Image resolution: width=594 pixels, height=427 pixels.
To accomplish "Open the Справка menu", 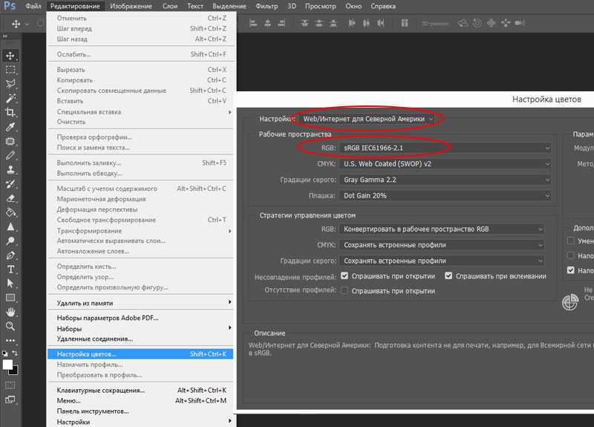I will pos(382,6).
